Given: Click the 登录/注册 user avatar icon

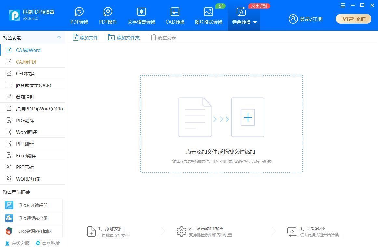Looking at the screenshot, I should [x=293, y=19].
